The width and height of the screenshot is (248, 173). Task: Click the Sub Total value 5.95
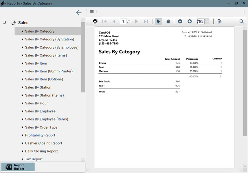coord(177,82)
